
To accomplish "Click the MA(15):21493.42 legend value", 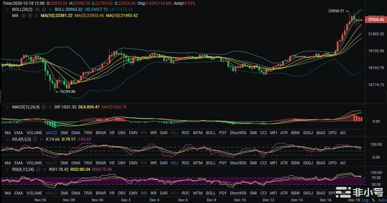I will coord(122,16).
